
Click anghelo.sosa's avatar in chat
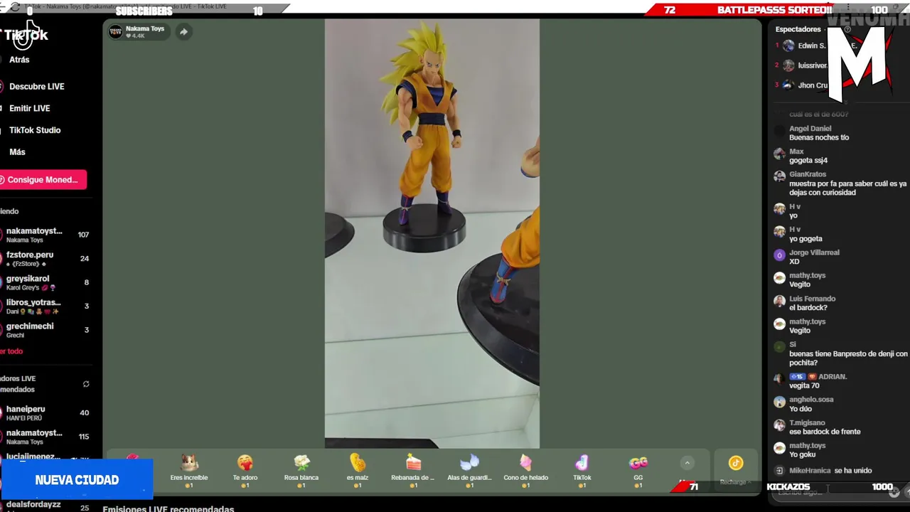(x=779, y=402)
